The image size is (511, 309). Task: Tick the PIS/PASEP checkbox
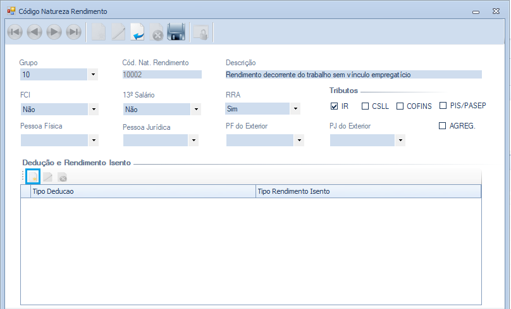443,106
